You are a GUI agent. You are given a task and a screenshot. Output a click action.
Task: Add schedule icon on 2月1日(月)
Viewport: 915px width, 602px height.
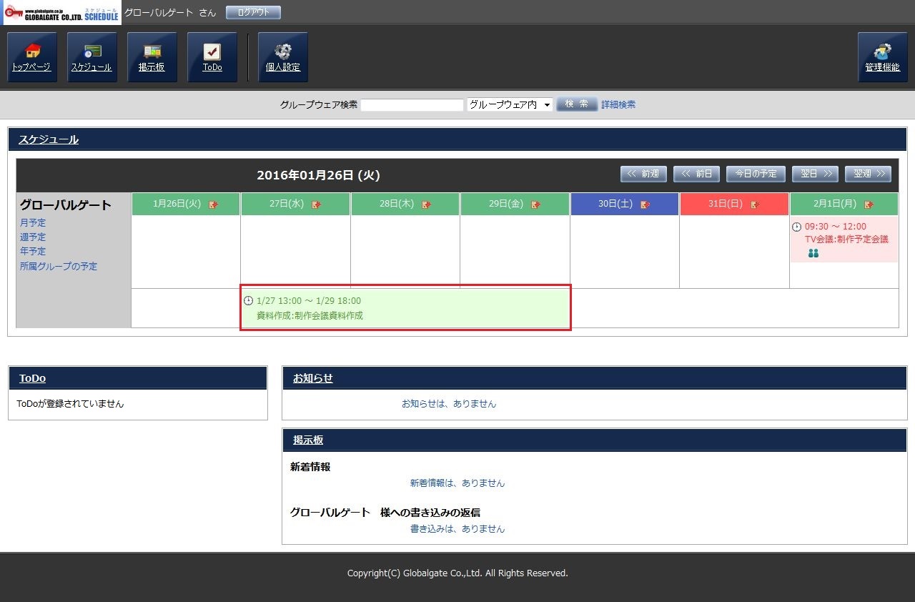(869, 204)
